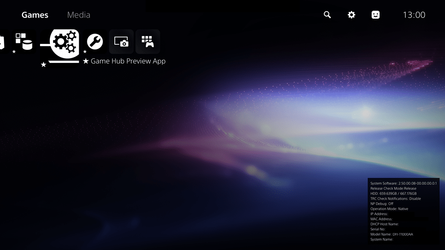Click the NP Debug: Off line
This screenshot has height=250, width=445.
(382, 204)
